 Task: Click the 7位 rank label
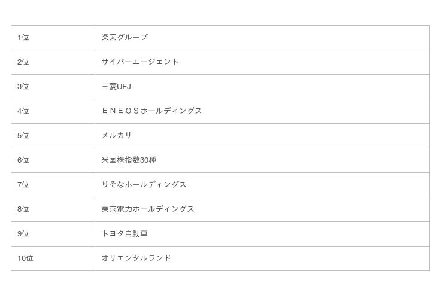pos(23,184)
